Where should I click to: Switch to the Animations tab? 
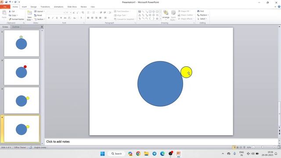point(58,7)
